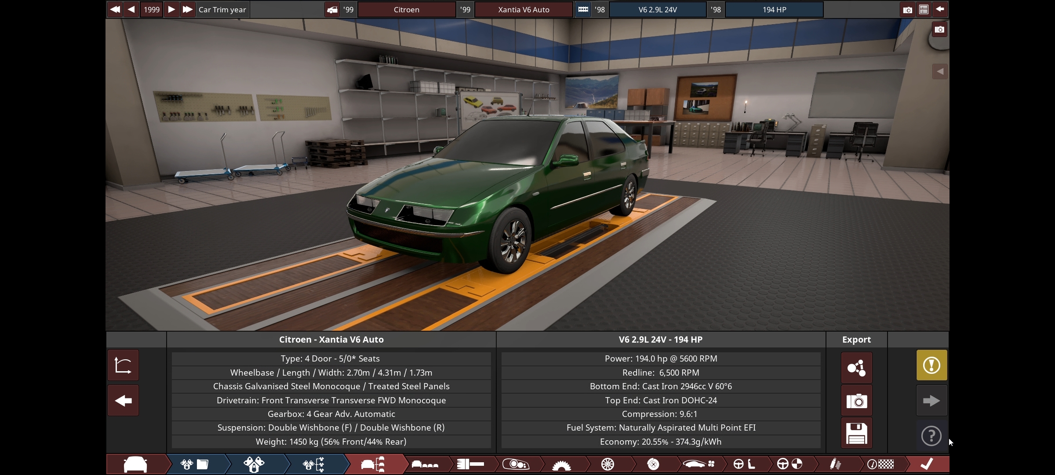Image resolution: width=1055 pixels, height=475 pixels.
Task: Open the car model tab
Action: pyautogui.click(x=136, y=464)
